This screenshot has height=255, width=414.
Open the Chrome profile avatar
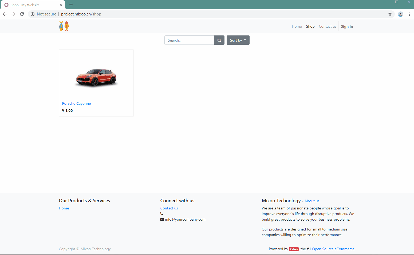click(x=400, y=14)
